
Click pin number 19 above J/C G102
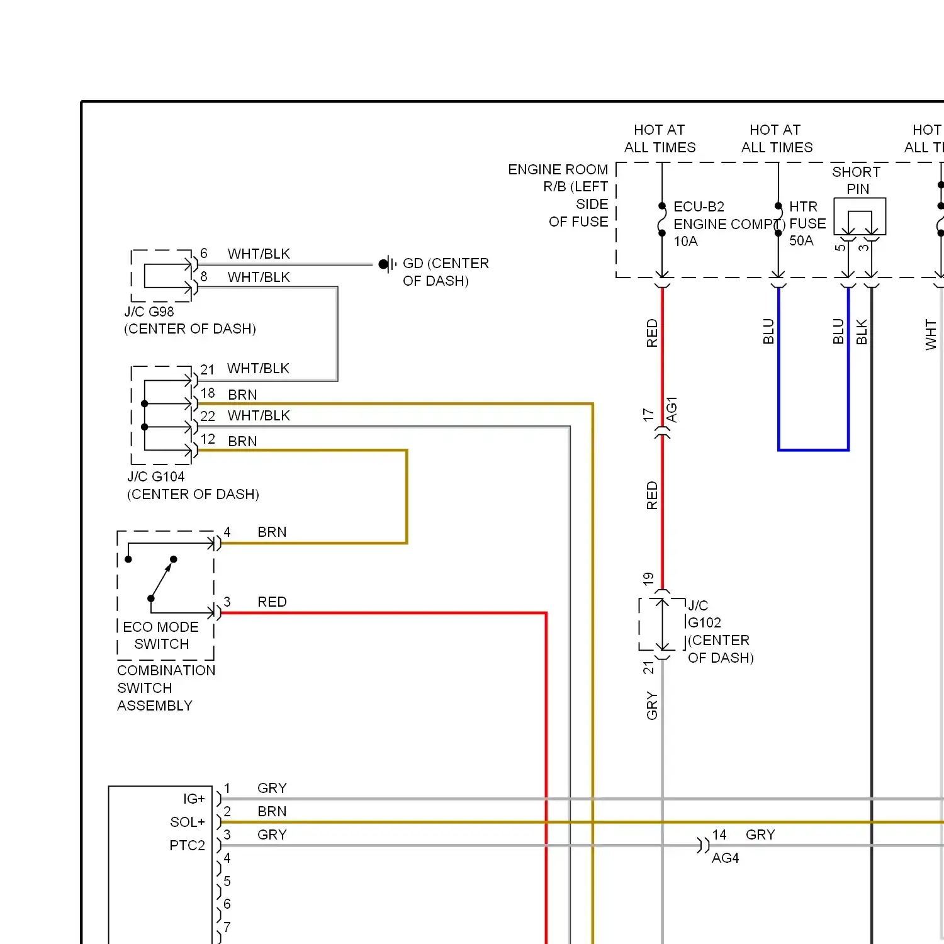click(x=648, y=579)
